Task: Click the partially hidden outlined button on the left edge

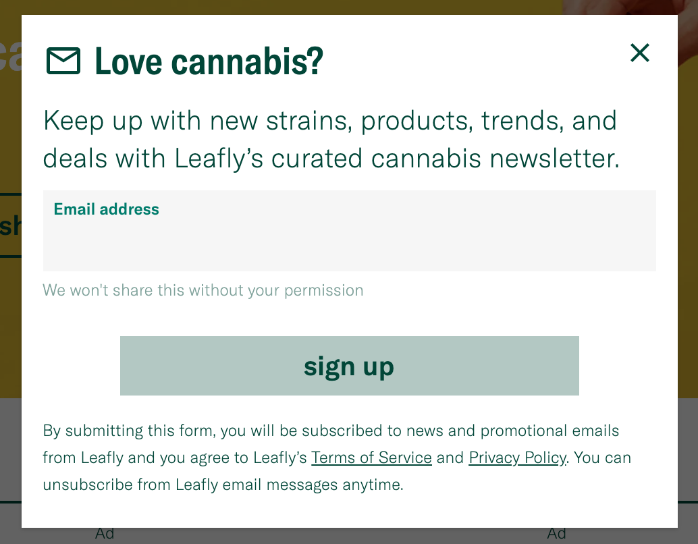Action: pyautogui.click(x=11, y=225)
